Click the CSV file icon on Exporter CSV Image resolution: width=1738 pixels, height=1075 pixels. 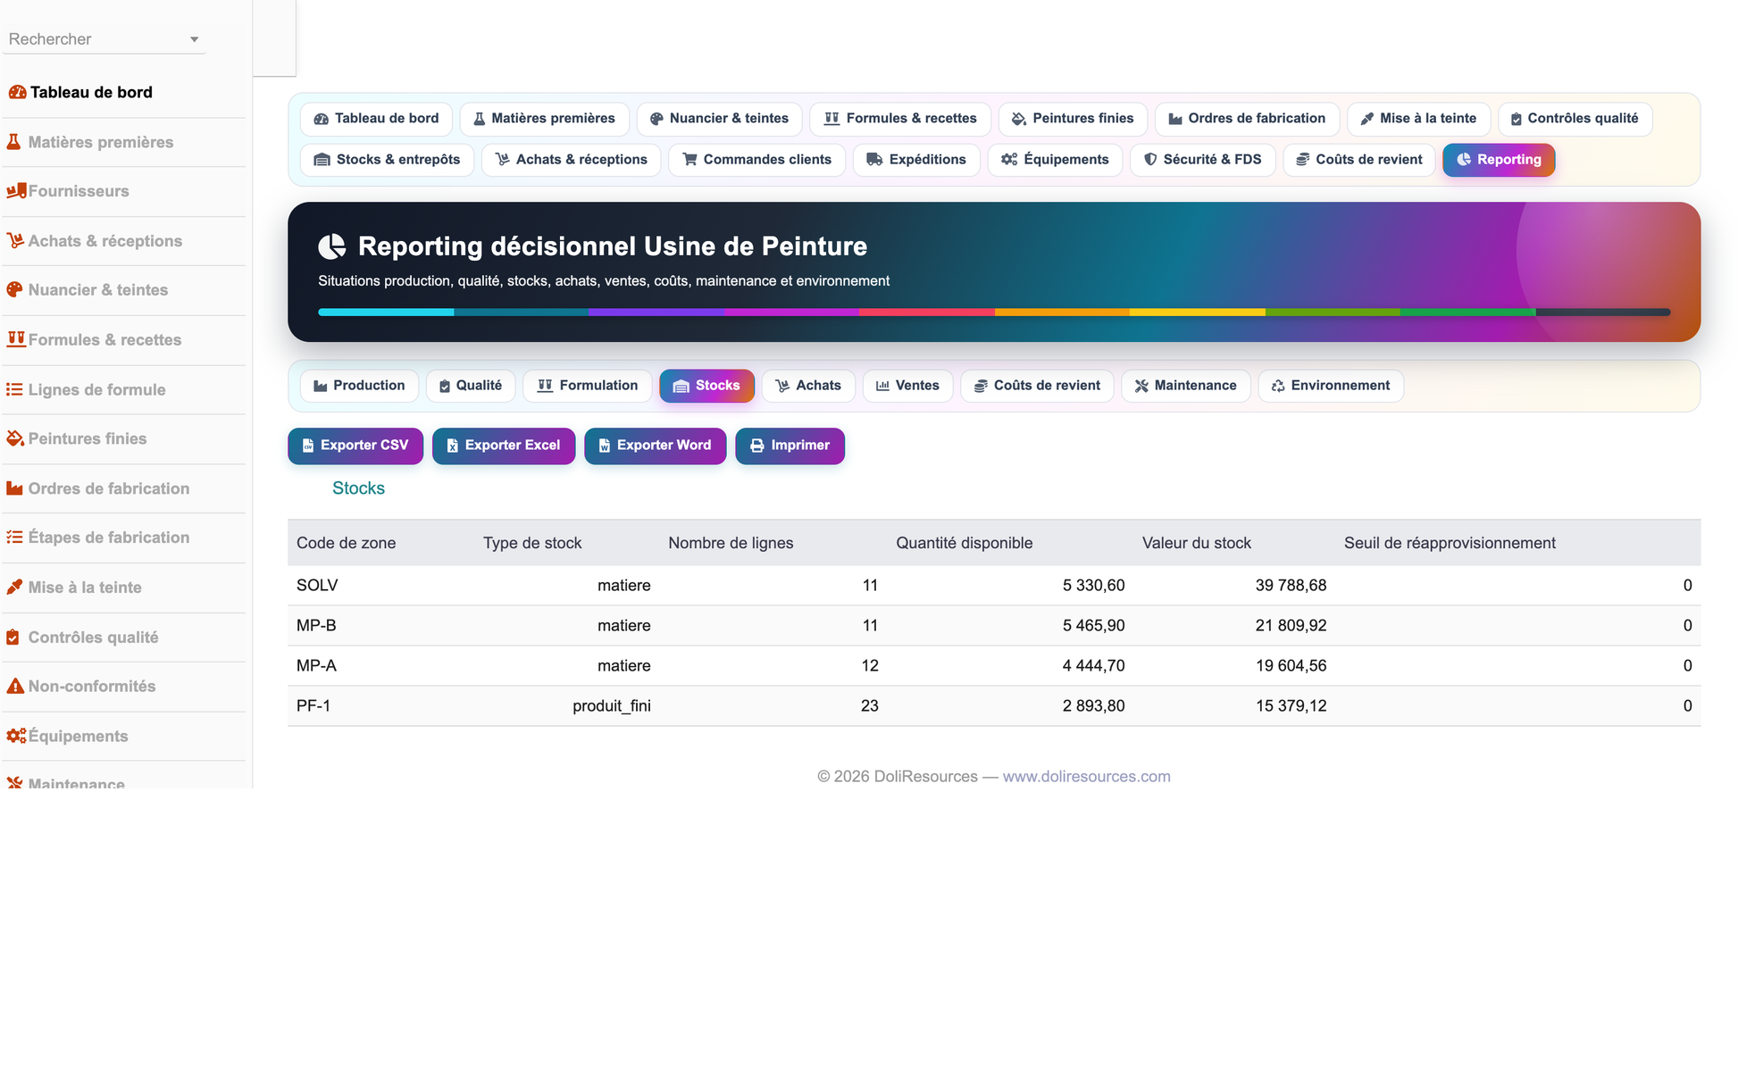pos(308,446)
